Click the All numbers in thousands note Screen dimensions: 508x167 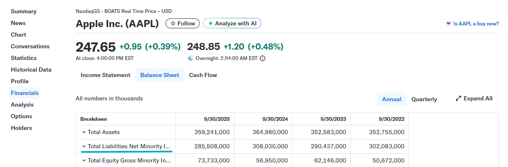coord(109,99)
